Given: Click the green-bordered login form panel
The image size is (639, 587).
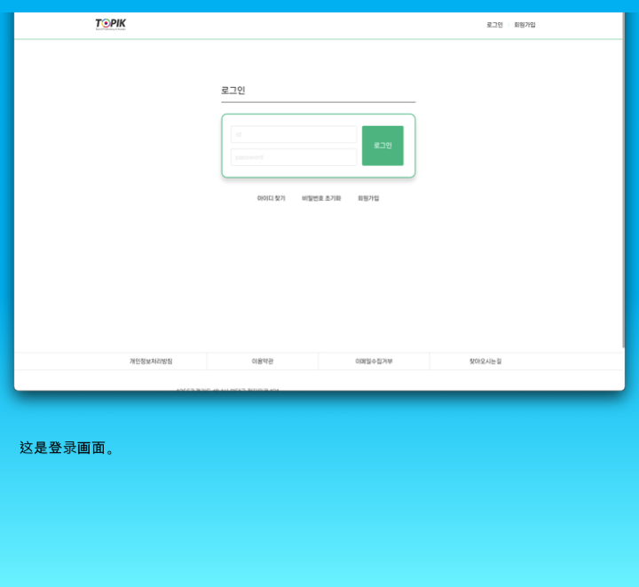Looking at the screenshot, I should (318, 171).
